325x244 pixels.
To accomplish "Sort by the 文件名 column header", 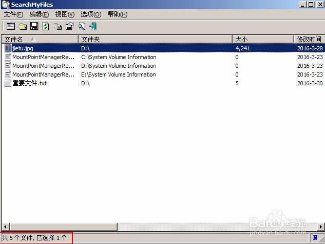I will point(40,39).
